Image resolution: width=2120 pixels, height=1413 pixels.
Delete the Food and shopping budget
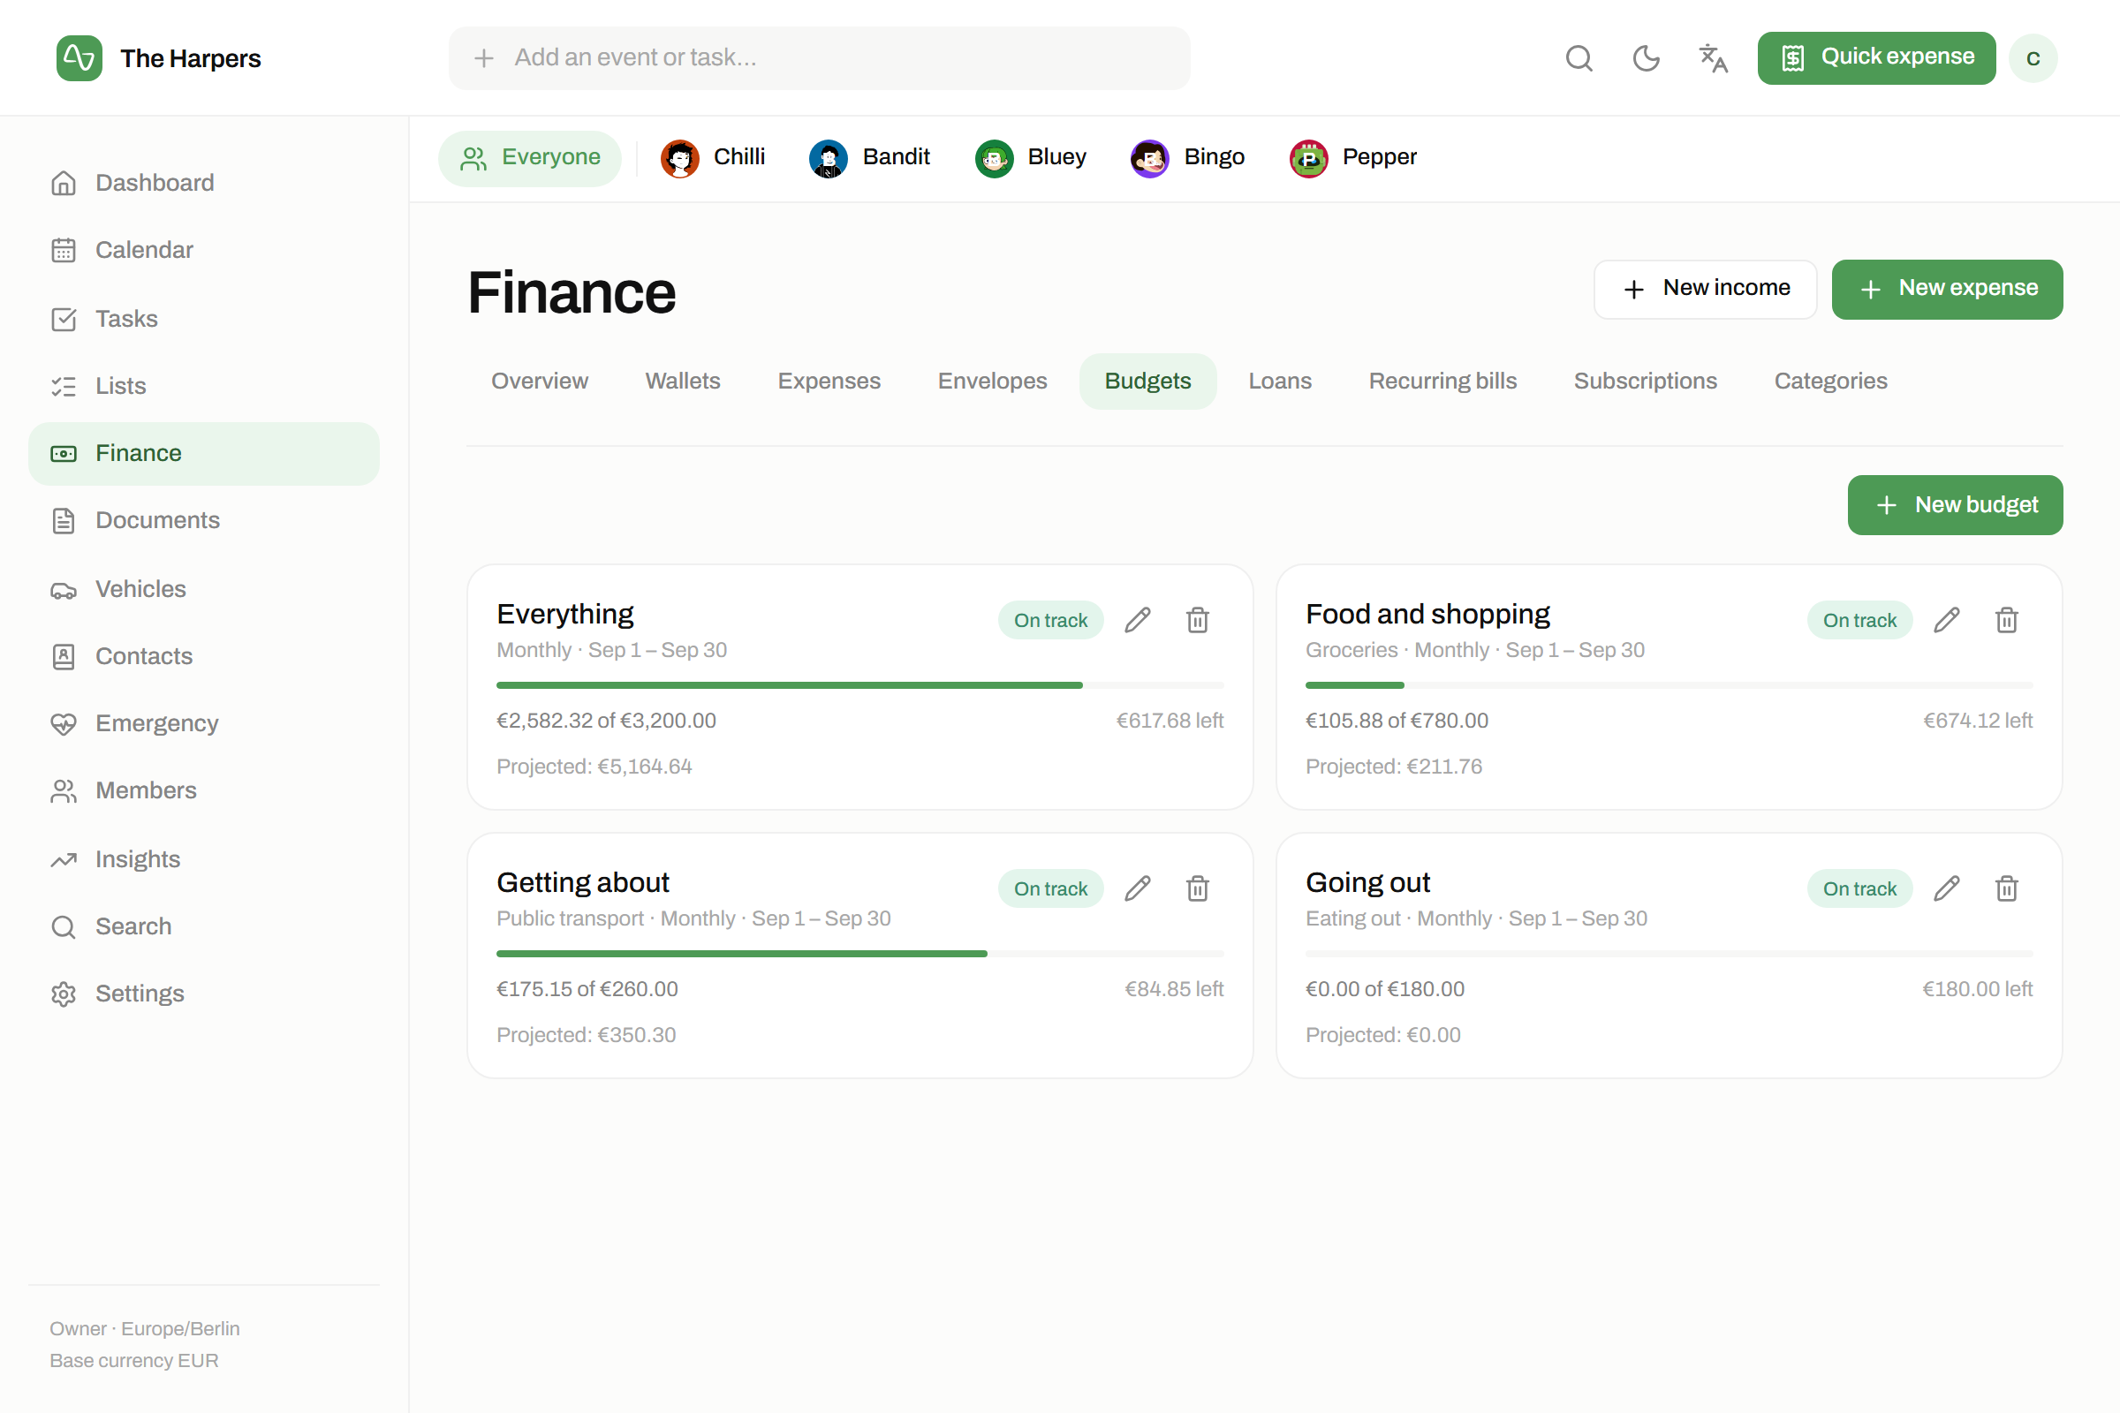point(2006,620)
